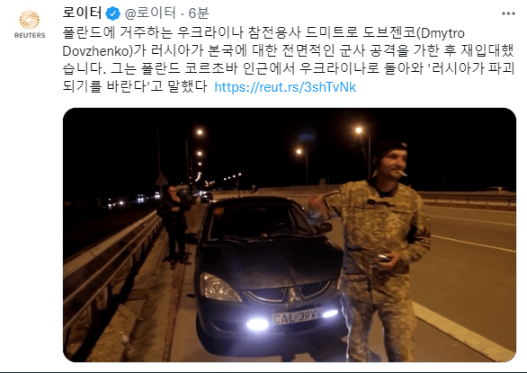Screen dimensions: 527x373
Task: Click the car's left headlight in the photo
Action: [219, 287]
